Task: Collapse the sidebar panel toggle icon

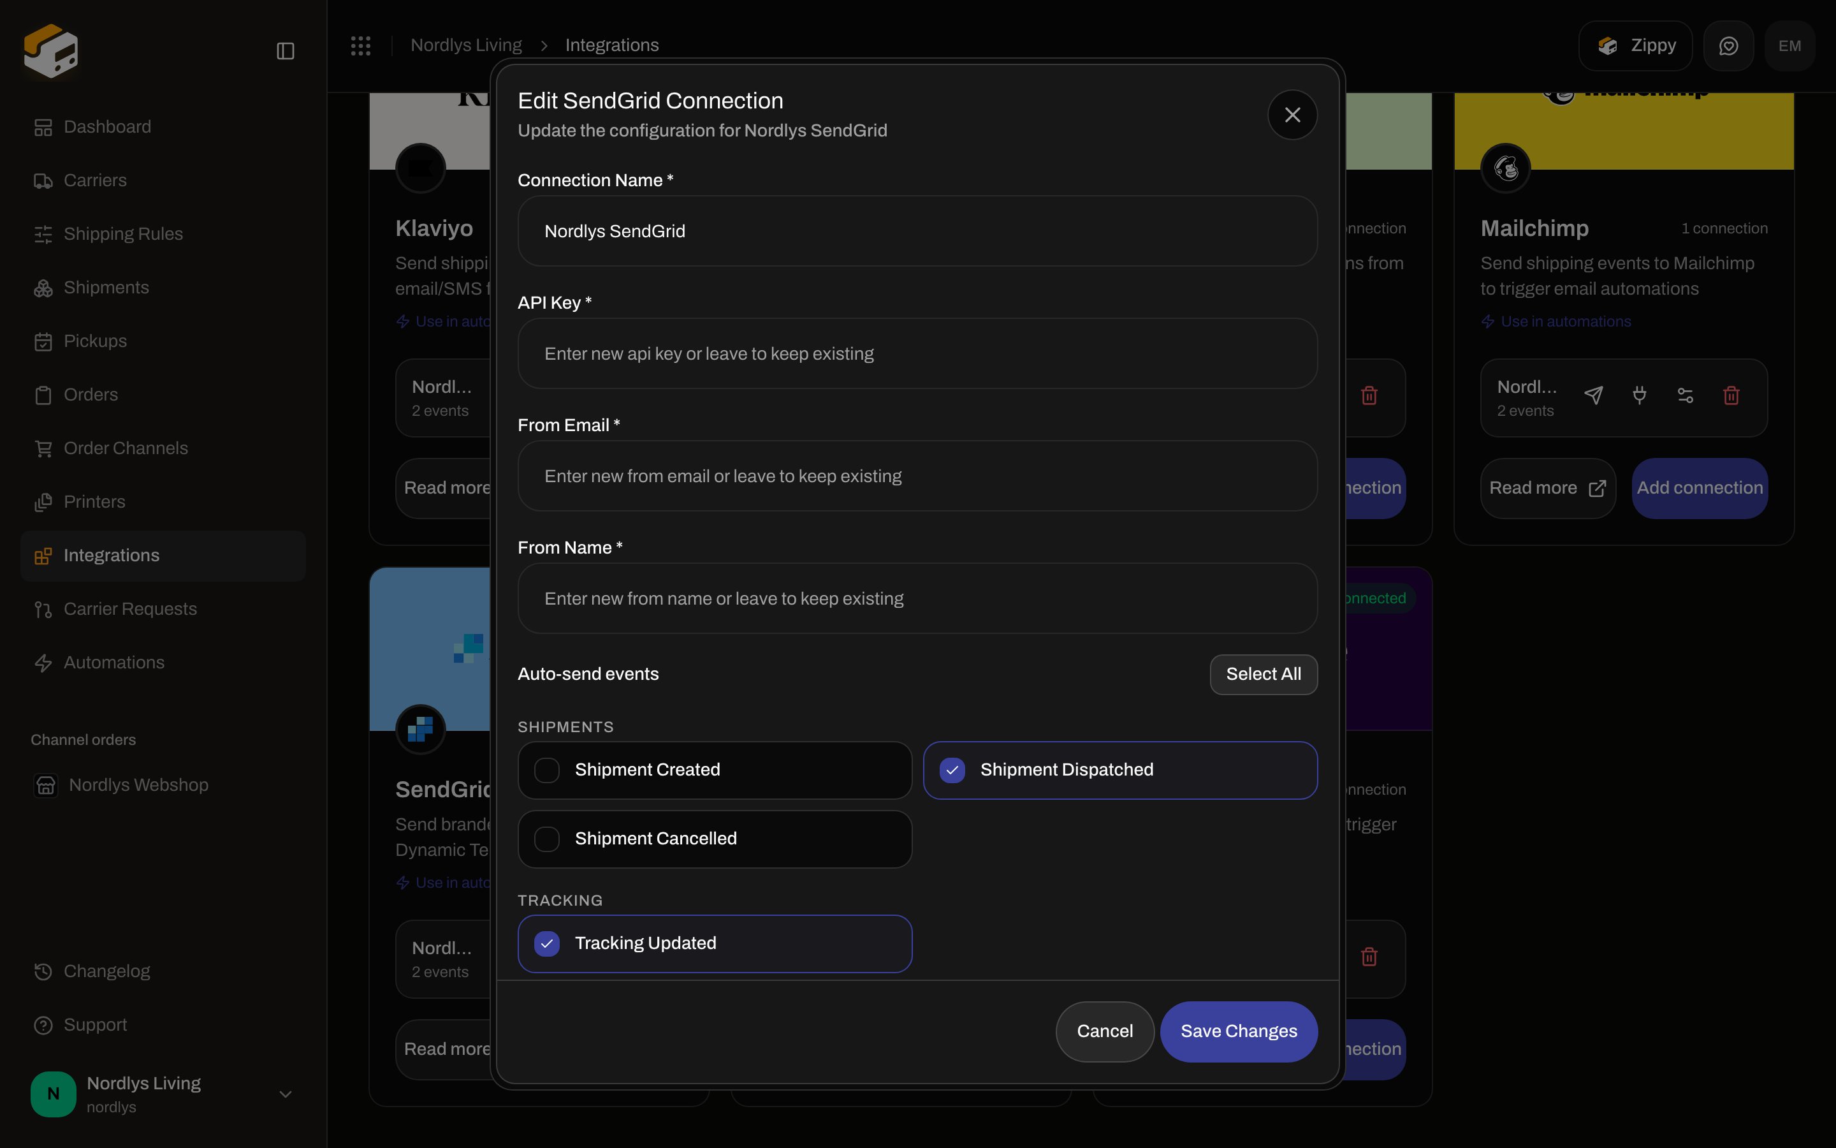Action: (285, 51)
